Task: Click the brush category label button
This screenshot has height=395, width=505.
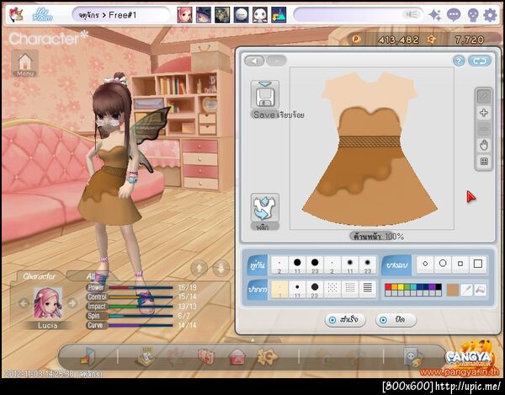Action: (257, 265)
